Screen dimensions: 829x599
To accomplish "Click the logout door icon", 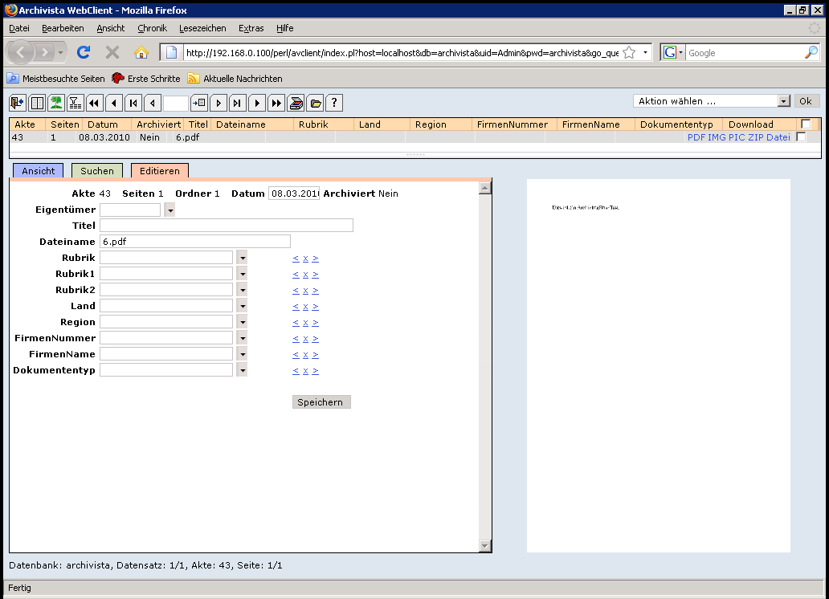I will tap(18, 103).
